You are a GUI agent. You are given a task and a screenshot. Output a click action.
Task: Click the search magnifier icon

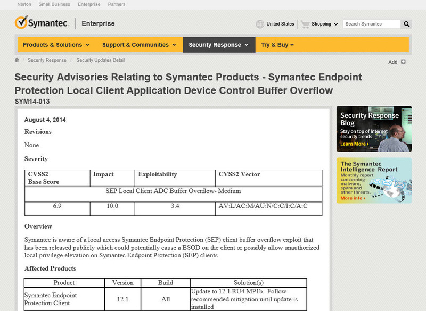(406, 24)
